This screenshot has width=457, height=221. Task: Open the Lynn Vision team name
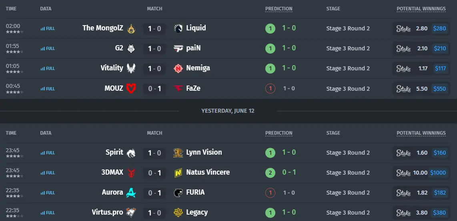point(204,152)
